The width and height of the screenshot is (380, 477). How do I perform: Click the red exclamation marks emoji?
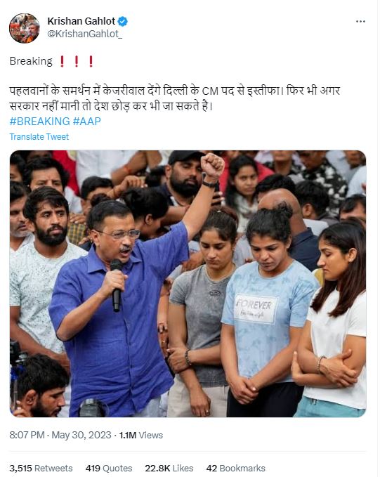click(77, 61)
